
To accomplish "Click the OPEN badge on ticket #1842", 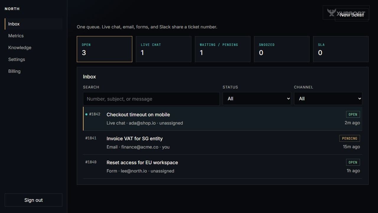I will coord(353,114).
